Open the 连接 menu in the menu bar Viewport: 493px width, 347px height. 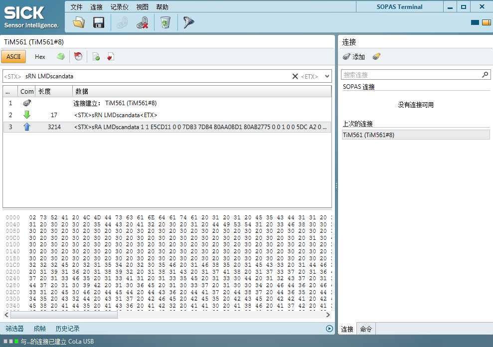(97, 7)
